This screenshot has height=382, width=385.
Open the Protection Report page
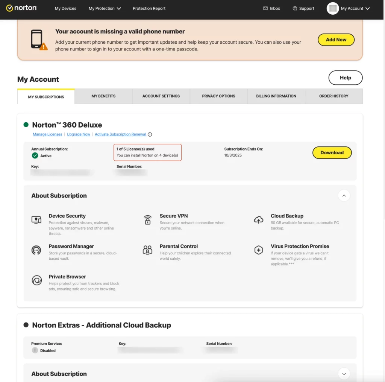(149, 8)
